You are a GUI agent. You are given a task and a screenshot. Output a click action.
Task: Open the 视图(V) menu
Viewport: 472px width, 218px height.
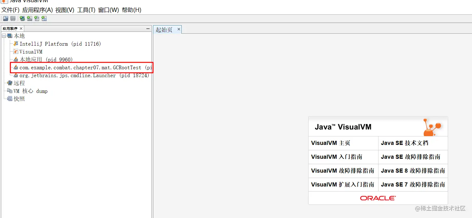[65, 10]
